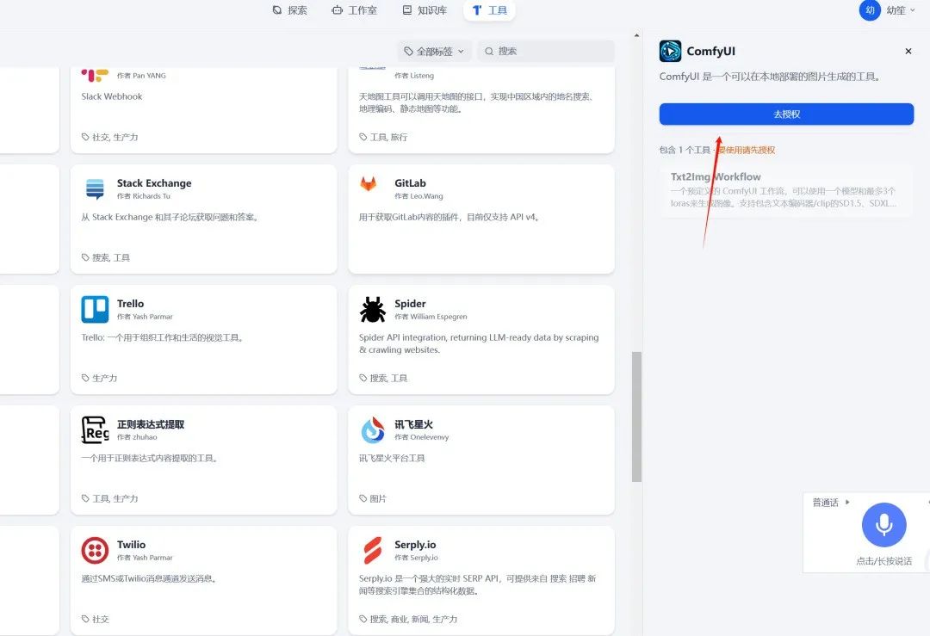This screenshot has height=636, width=930.
Task: Click the 知识库 book icon
Action: pyautogui.click(x=406, y=10)
